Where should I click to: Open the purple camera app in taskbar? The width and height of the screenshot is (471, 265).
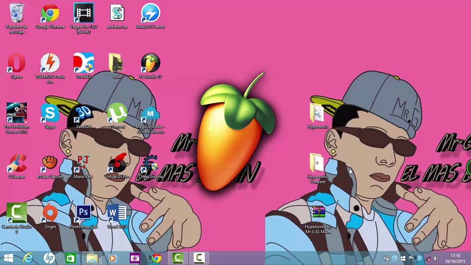[135, 258]
